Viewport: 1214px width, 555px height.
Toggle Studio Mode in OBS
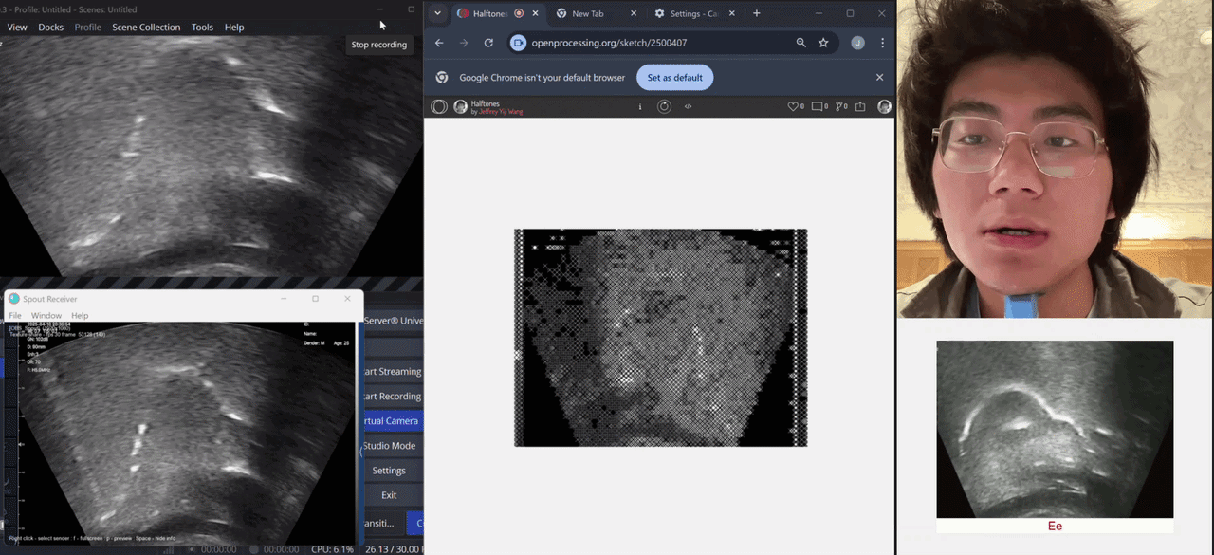pyautogui.click(x=393, y=445)
